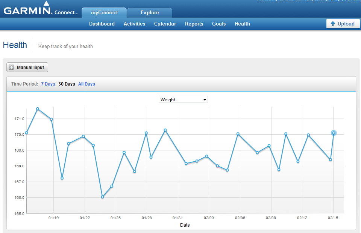Navigate to the Goals page

click(x=219, y=24)
